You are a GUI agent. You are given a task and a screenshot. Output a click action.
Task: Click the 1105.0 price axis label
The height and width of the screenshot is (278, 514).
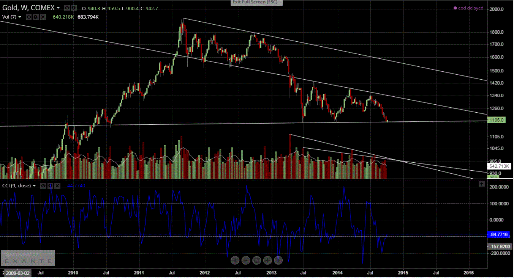coord(497,137)
